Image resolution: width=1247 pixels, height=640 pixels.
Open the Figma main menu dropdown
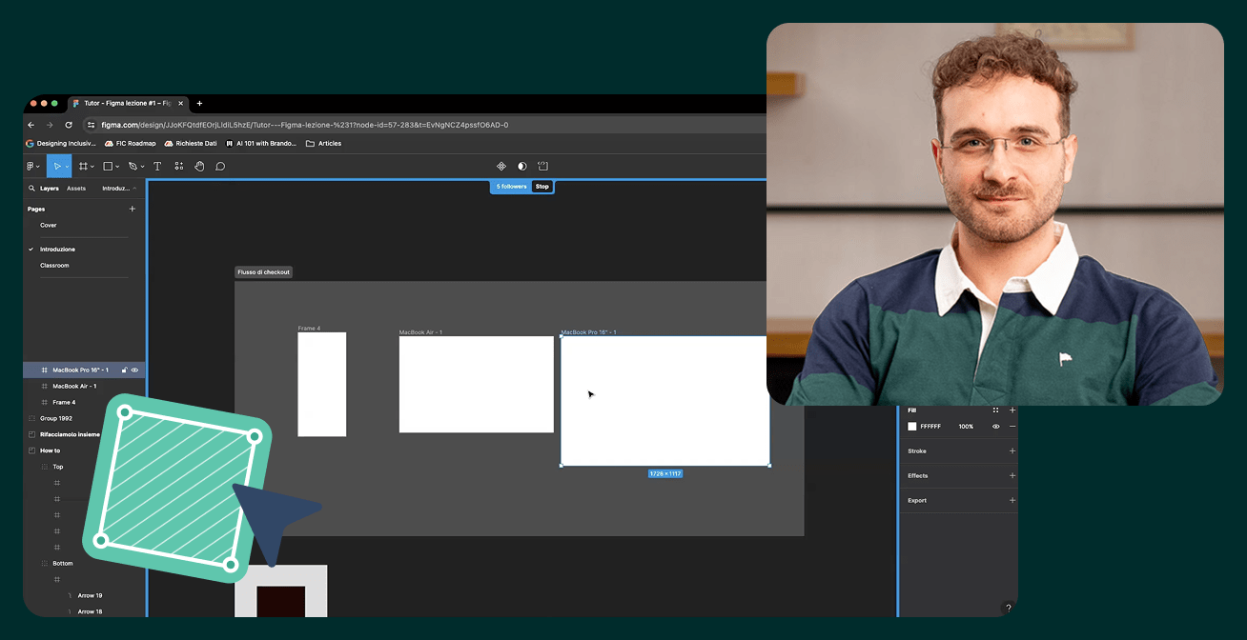(x=33, y=167)
